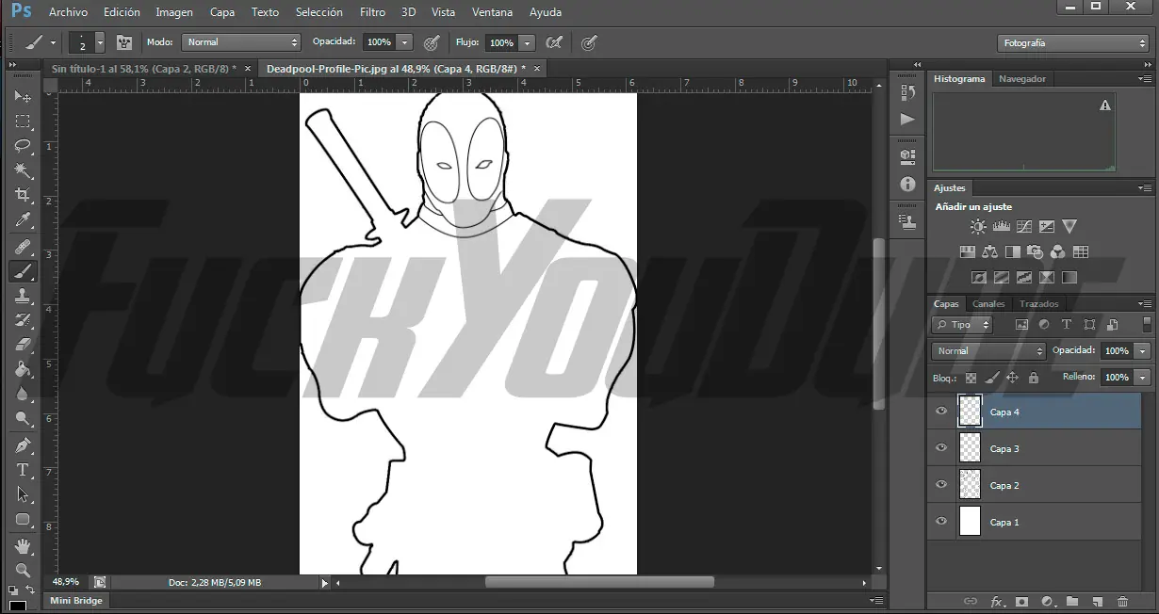Select the Eraser tool
This screenshot has width=1159, height=614.
(x=23, y=345)
